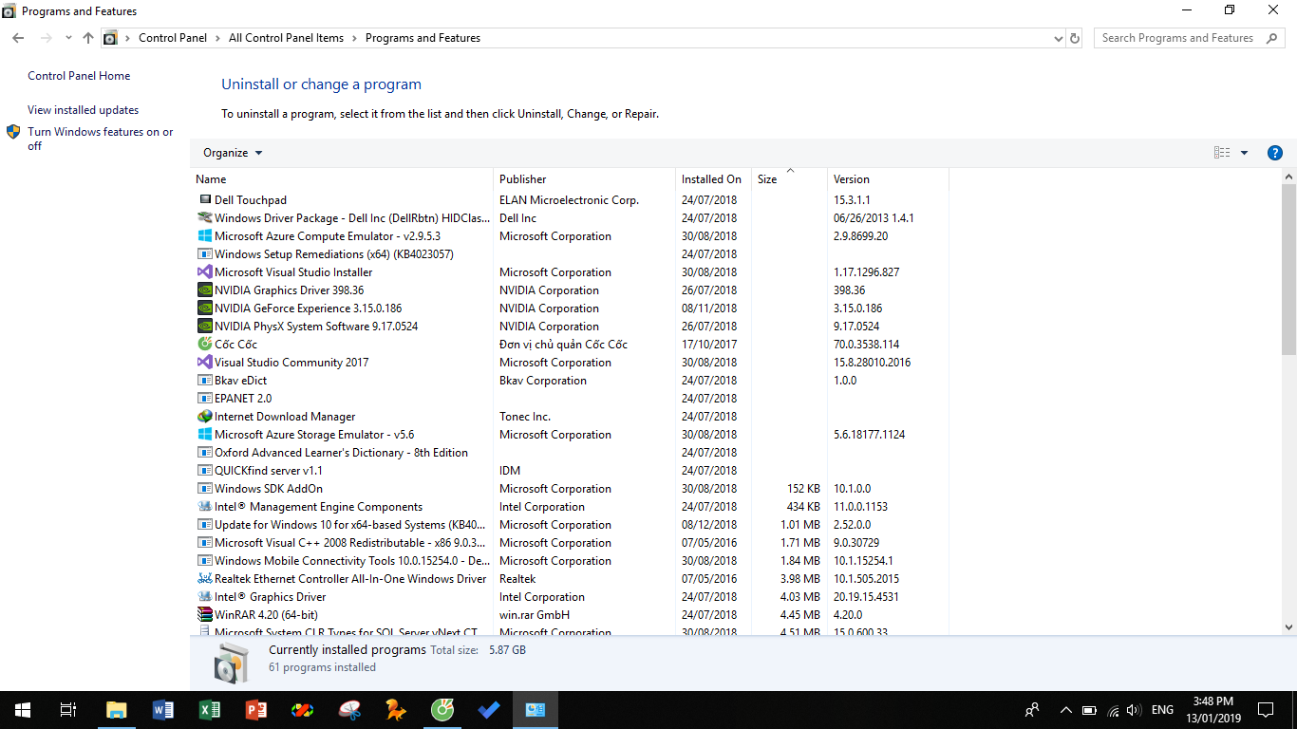
Task: Open Turn Windows features on or off
Action: tap(100, 139)
